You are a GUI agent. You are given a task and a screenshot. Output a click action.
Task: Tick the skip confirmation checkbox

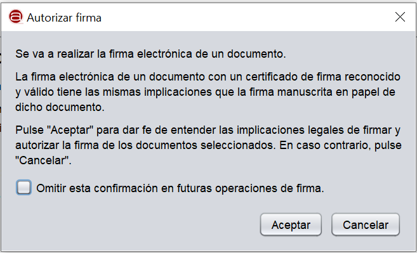(24, 188)
